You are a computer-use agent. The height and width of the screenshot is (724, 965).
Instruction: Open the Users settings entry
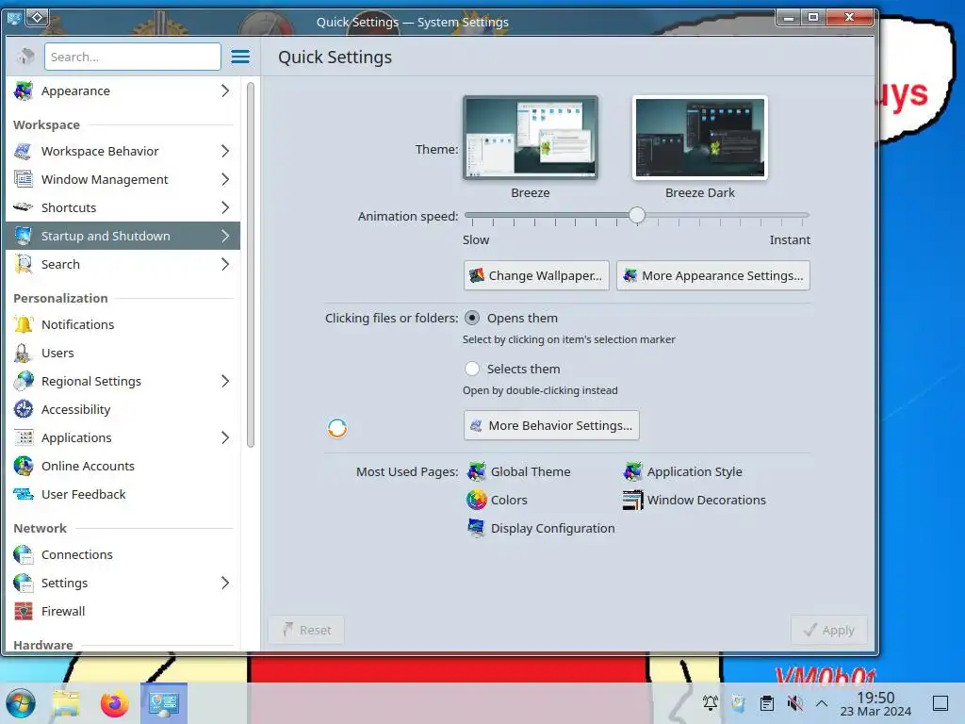(123, 353)
